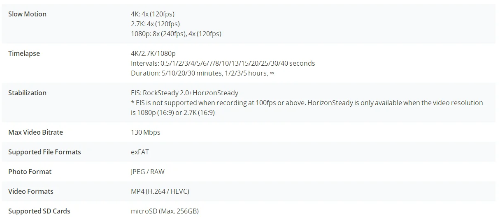Click the JPEG / RAW value
This screenshot has height=218, width=500.
[147, 172]
